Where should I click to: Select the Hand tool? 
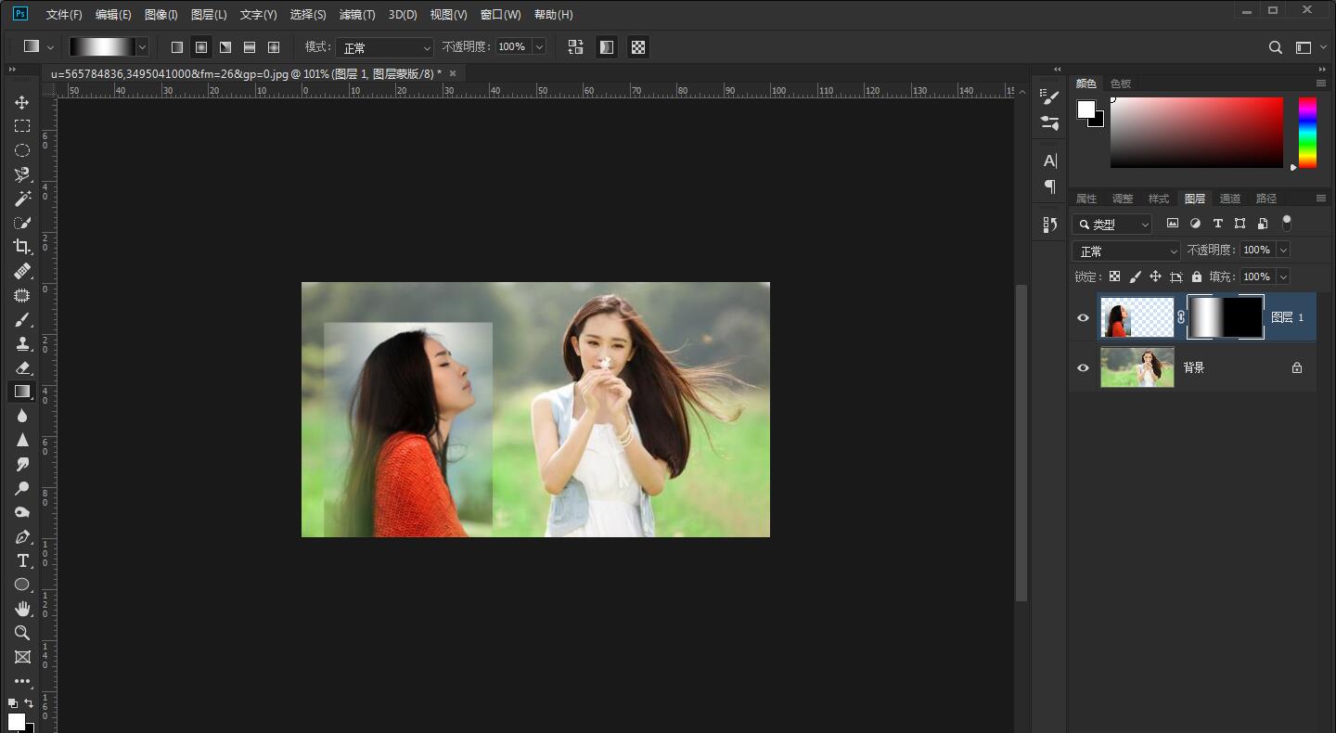pyautogui.click(x=22, y=609)
